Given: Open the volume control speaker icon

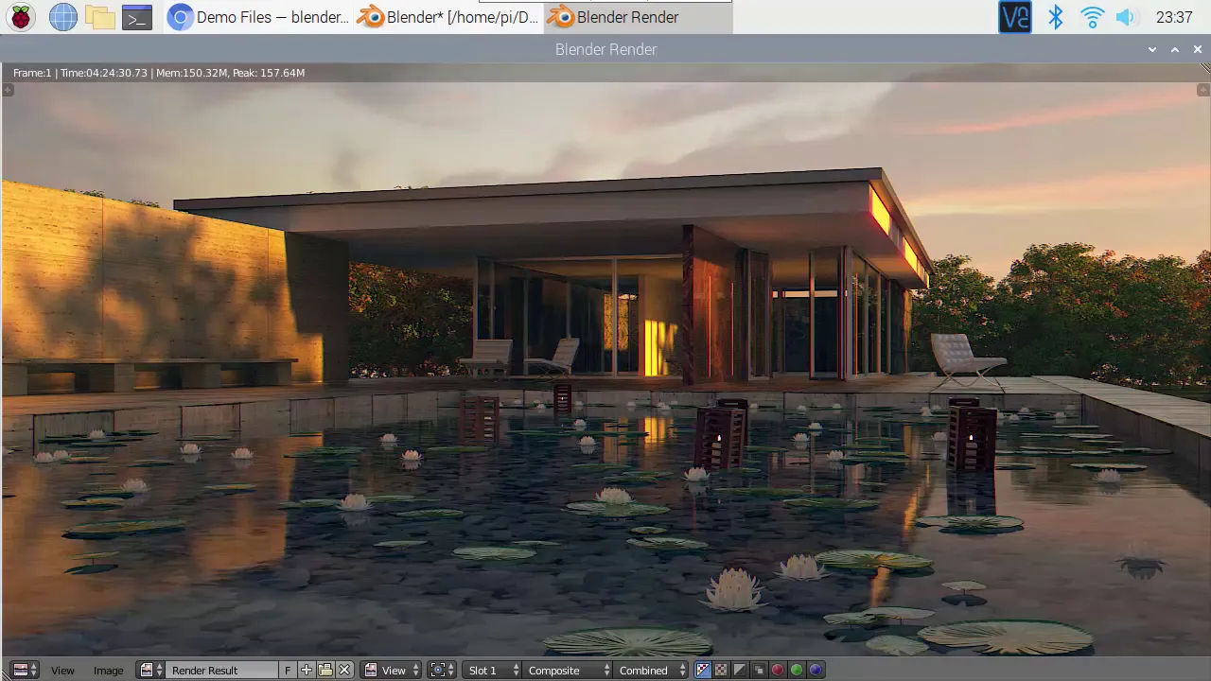Looking at the screenshot, I should (x=1125, y=17).
